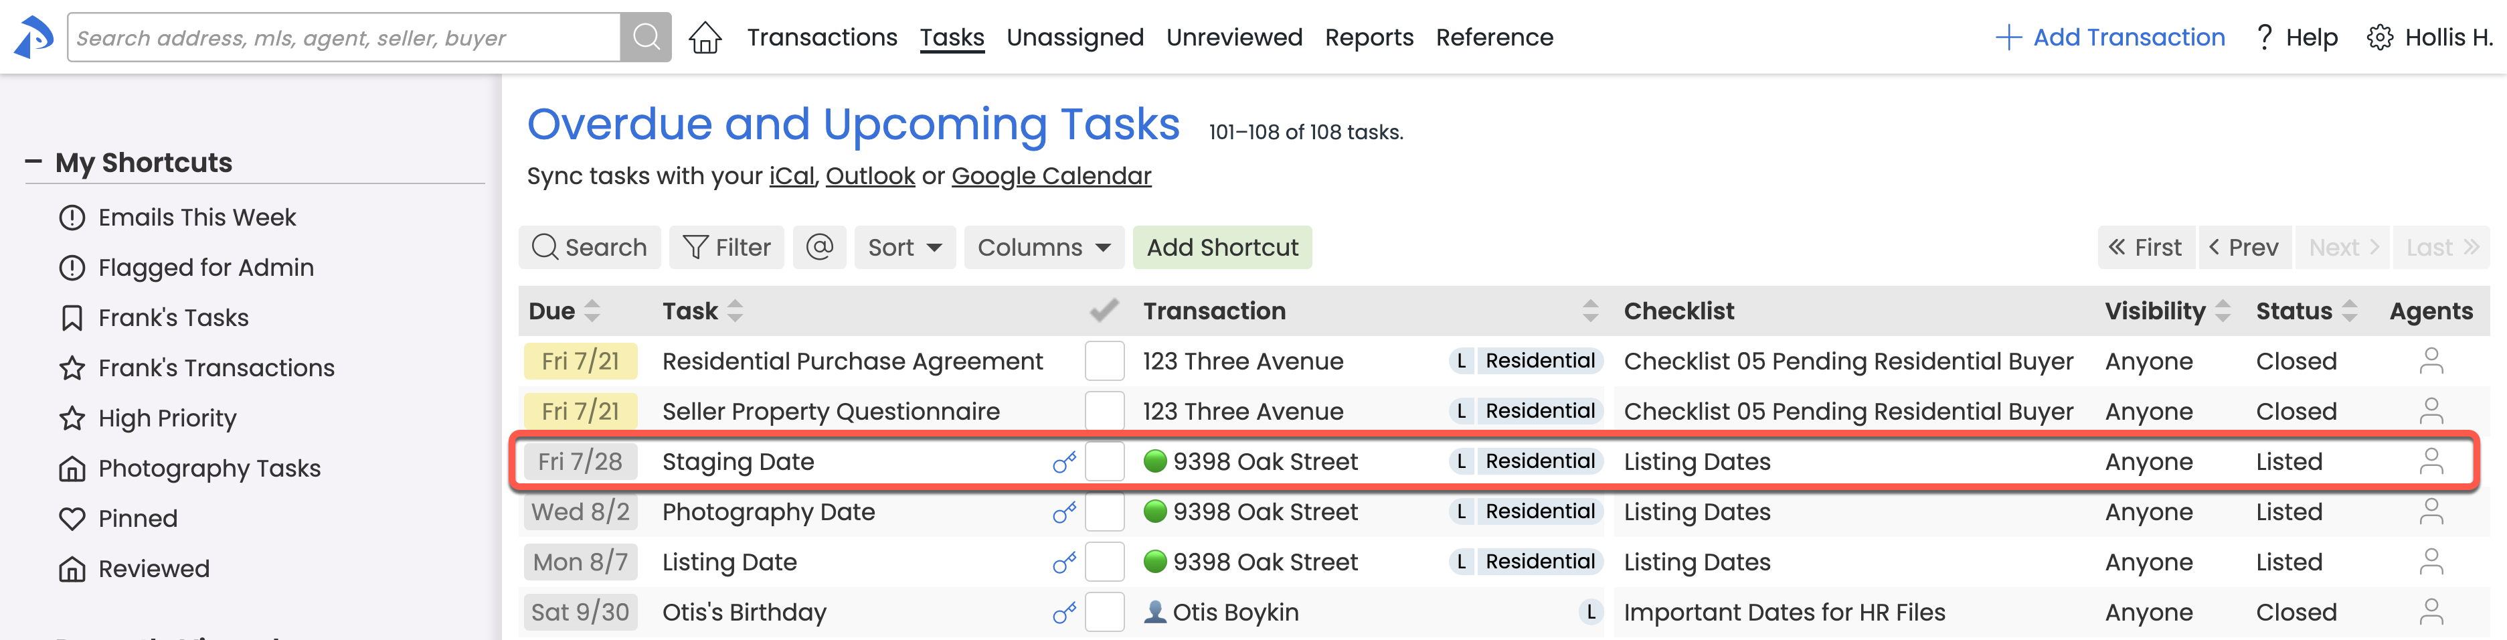Click the agent person icon on the Listing Date row

(2430, 562)
